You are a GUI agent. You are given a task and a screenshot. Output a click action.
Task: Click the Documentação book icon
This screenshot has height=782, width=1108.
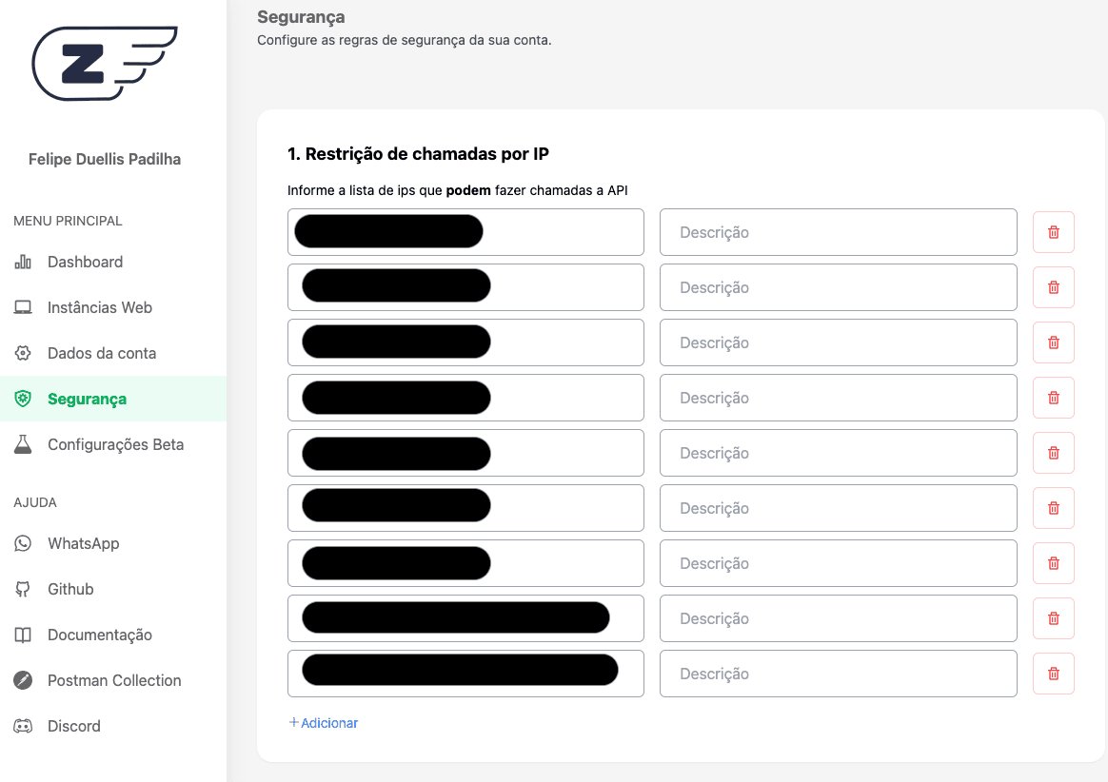(x=23, y=635)
